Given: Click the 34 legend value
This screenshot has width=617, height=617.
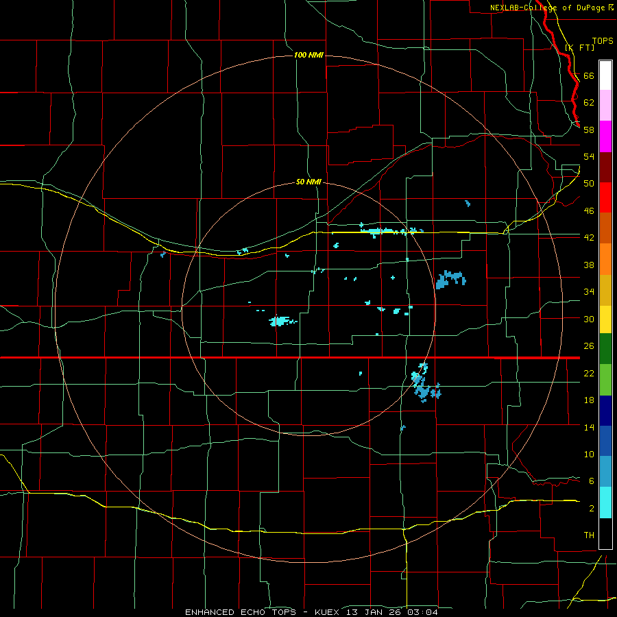Looking at the screenshot, I should [589, 291].
